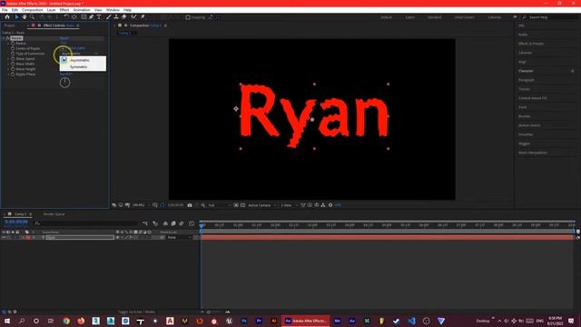Screen dimensions: 581x327
Task: Select the Puppet Pin tool
Action: pos(143,17)
